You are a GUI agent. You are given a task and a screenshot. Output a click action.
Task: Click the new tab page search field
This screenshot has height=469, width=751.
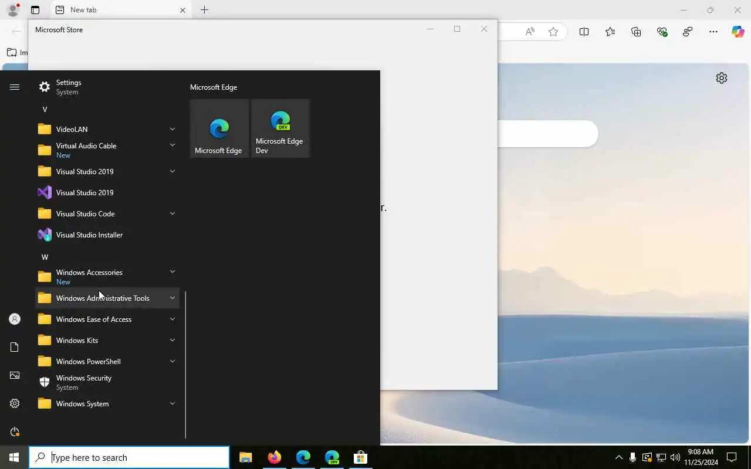547,134
